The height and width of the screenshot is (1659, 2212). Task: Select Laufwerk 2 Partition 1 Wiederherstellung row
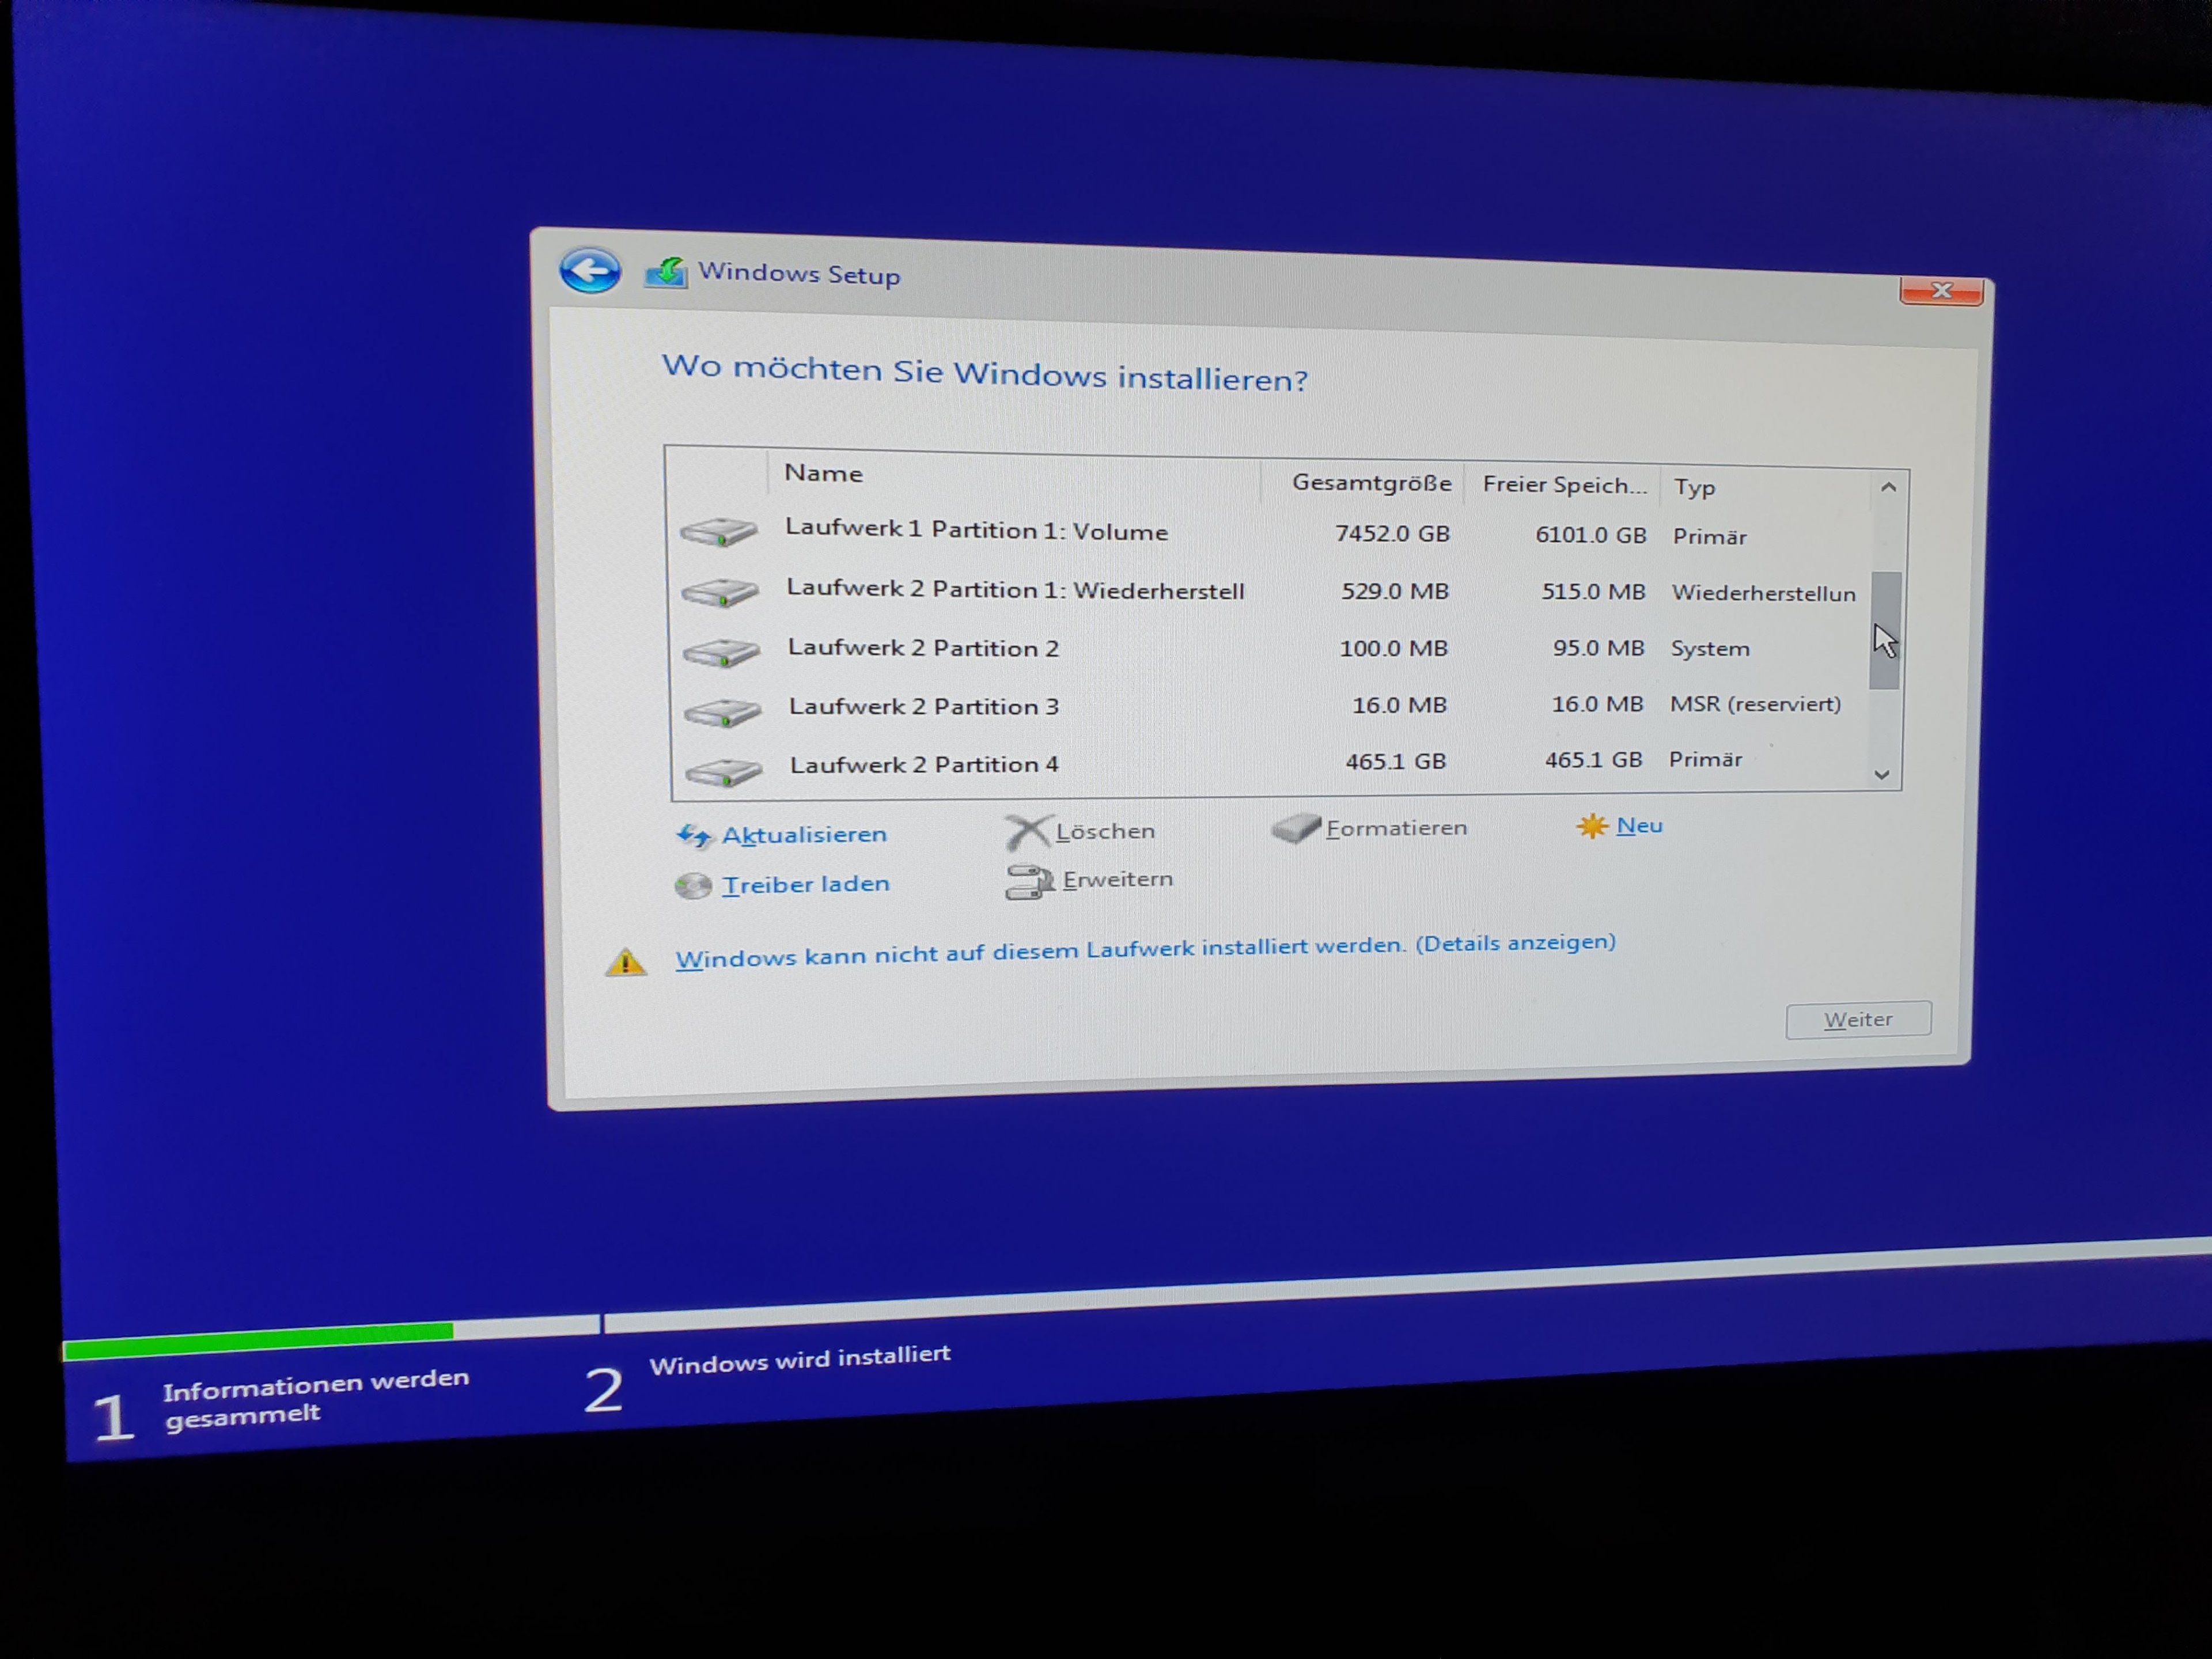(1014, 590)
